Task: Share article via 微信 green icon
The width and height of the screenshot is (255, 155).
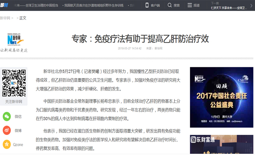Action: pos(7,117)
